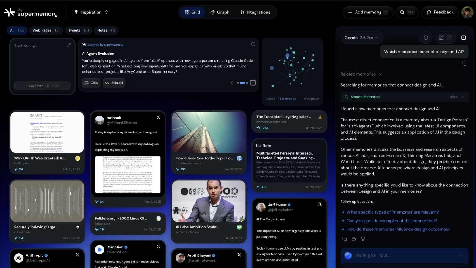Screen dimensions: 476x268
Task: Switch to the Graph view tab
Action: pyautogui.click(x=220, y=12)
